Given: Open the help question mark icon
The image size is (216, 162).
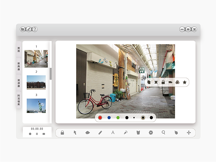Looking at the screenshot, I should pyautogui.click(x=35, y=29).
